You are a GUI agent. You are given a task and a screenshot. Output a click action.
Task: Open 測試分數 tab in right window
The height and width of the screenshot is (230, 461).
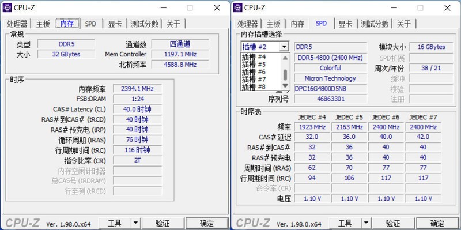click(x=375, y=24)
